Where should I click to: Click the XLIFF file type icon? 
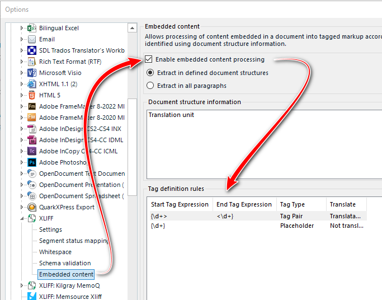tap(32, 218)
